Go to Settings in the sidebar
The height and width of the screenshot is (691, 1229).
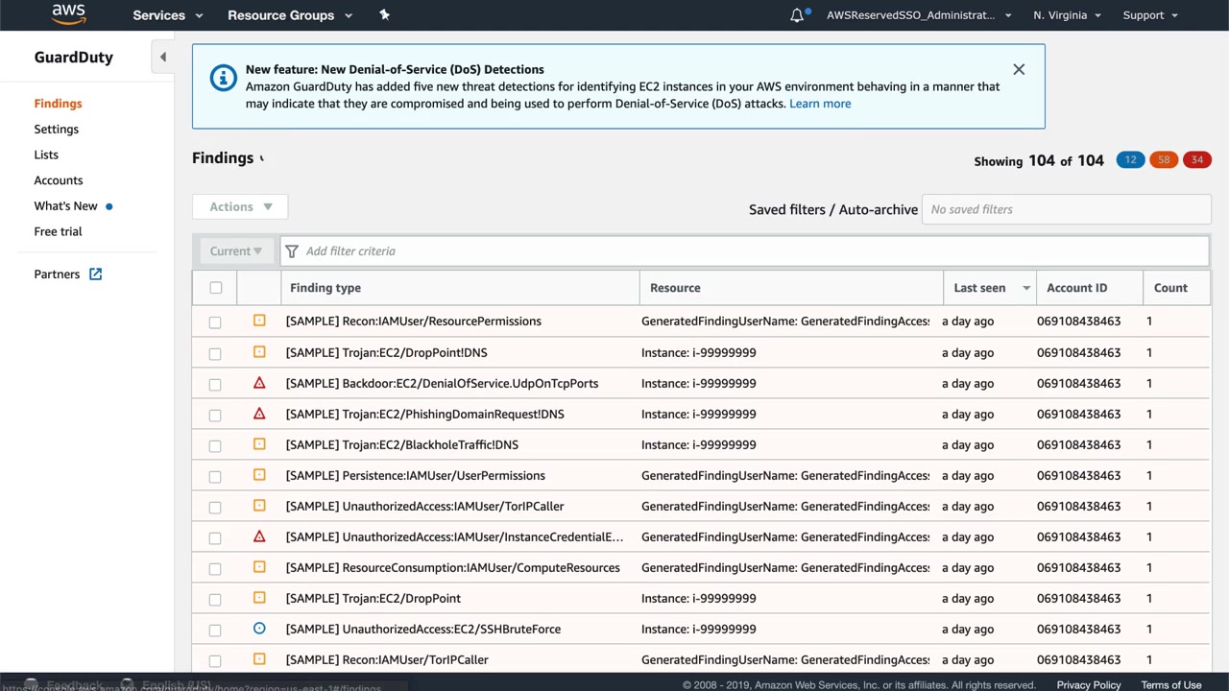click(x=57, y=129)
